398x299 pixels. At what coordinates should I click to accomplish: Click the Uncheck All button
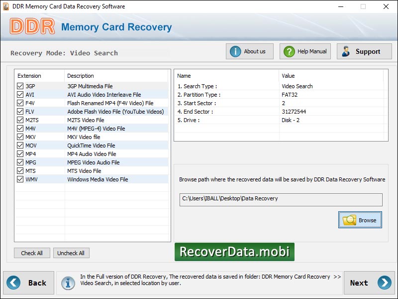click(71, 253)
